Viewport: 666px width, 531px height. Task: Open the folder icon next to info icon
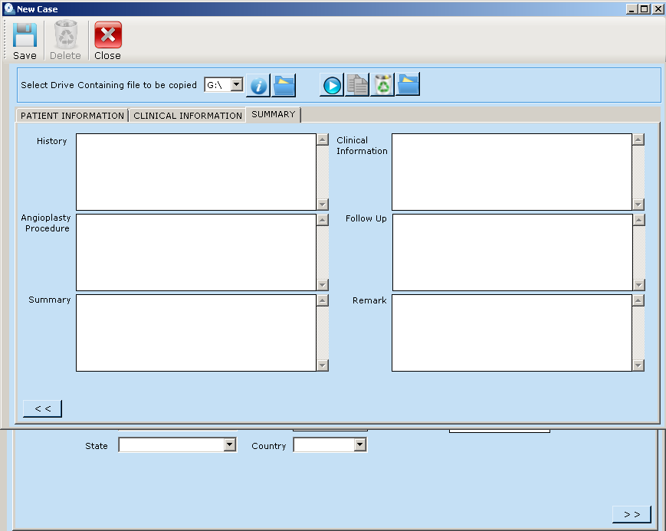point(284,85)
